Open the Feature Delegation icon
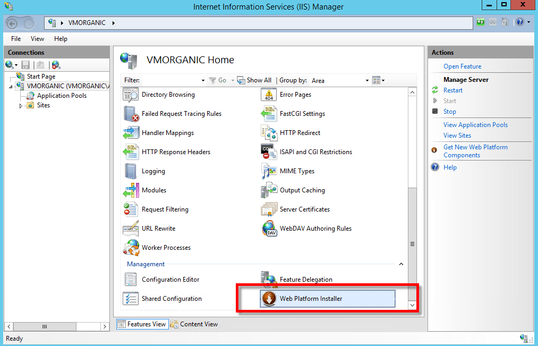 [x=269, y=280]
